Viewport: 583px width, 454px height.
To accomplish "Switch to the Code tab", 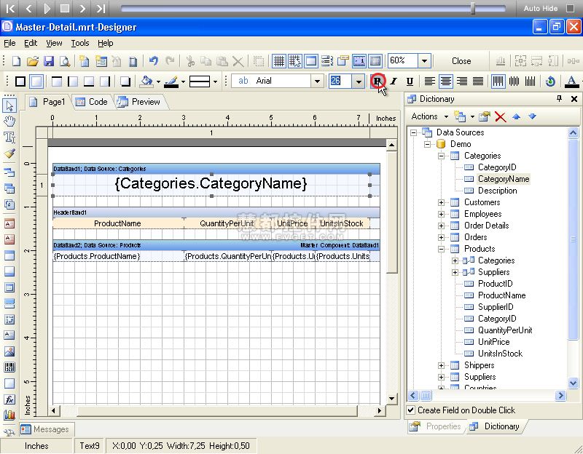I will click(92, 102).
